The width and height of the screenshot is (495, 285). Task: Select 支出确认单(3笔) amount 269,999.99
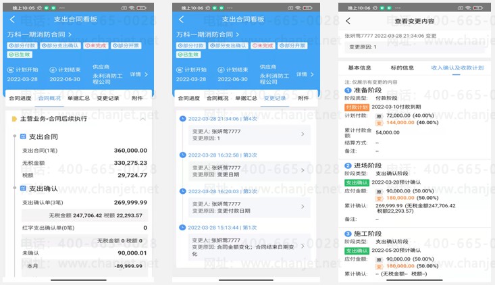(130, 203)
